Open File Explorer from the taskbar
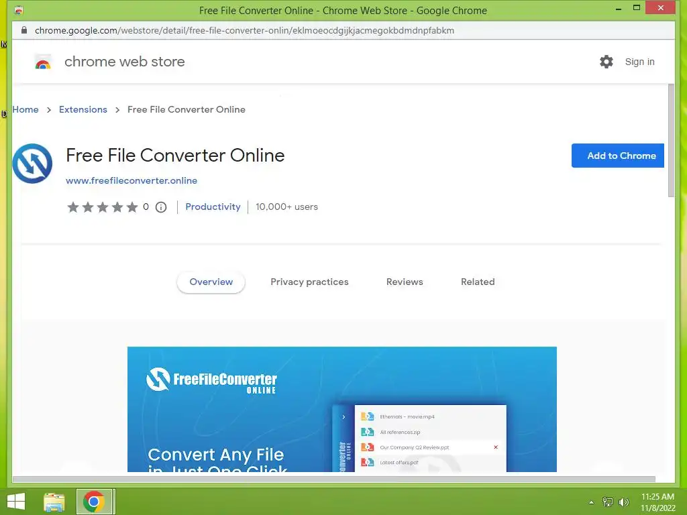 pyautogui.click(x=54, y=502)
